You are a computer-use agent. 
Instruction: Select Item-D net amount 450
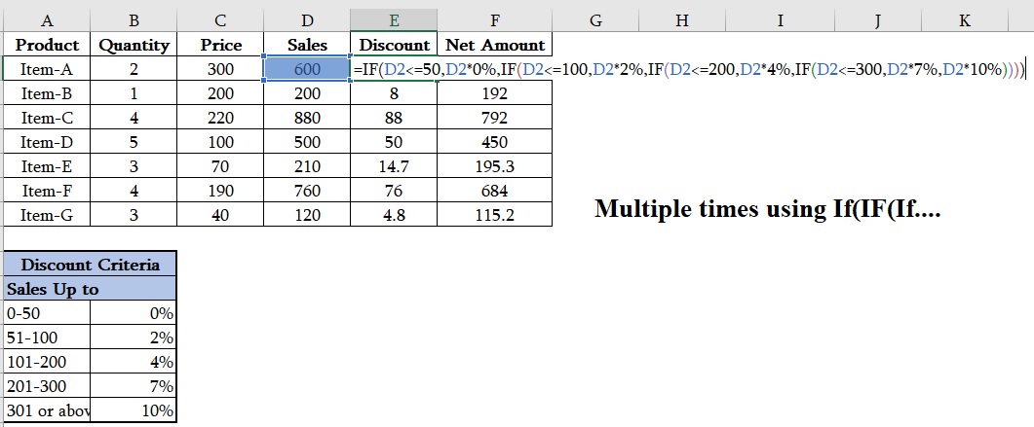pyautogui.click(x=494, y=142)
